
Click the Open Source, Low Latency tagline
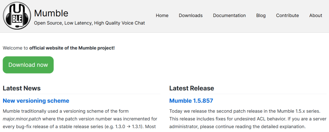pos(89,23)
